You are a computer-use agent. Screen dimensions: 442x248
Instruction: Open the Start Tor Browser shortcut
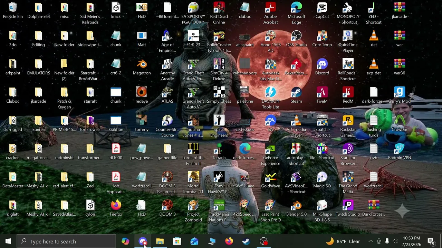tap(348, 155)
